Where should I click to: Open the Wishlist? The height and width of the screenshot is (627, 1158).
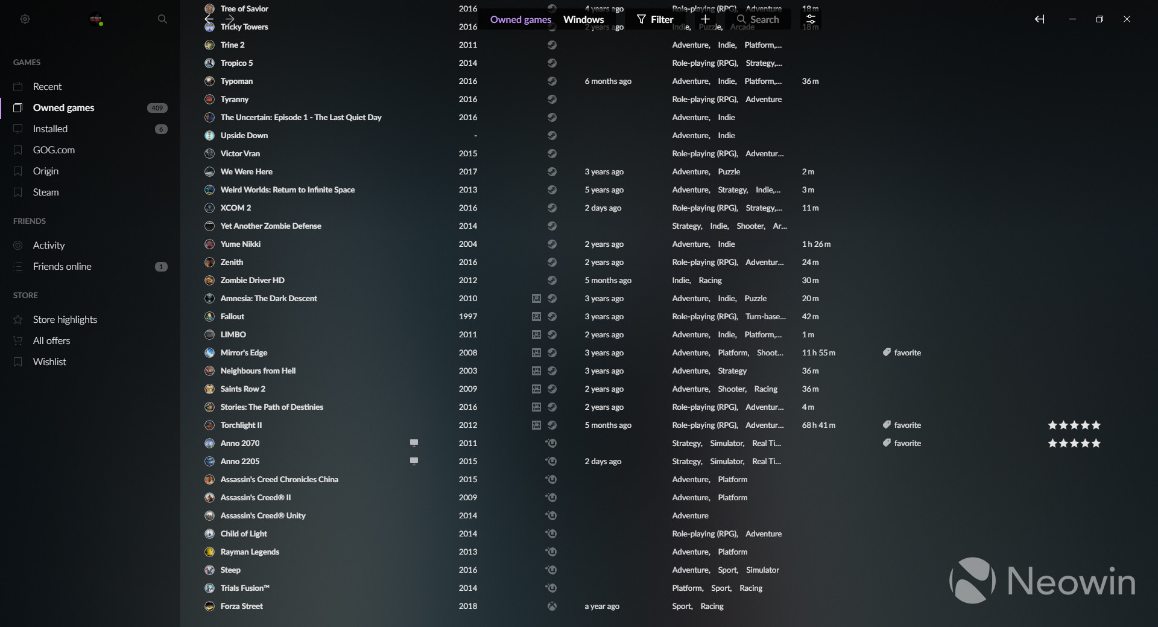tap(90, 361)
